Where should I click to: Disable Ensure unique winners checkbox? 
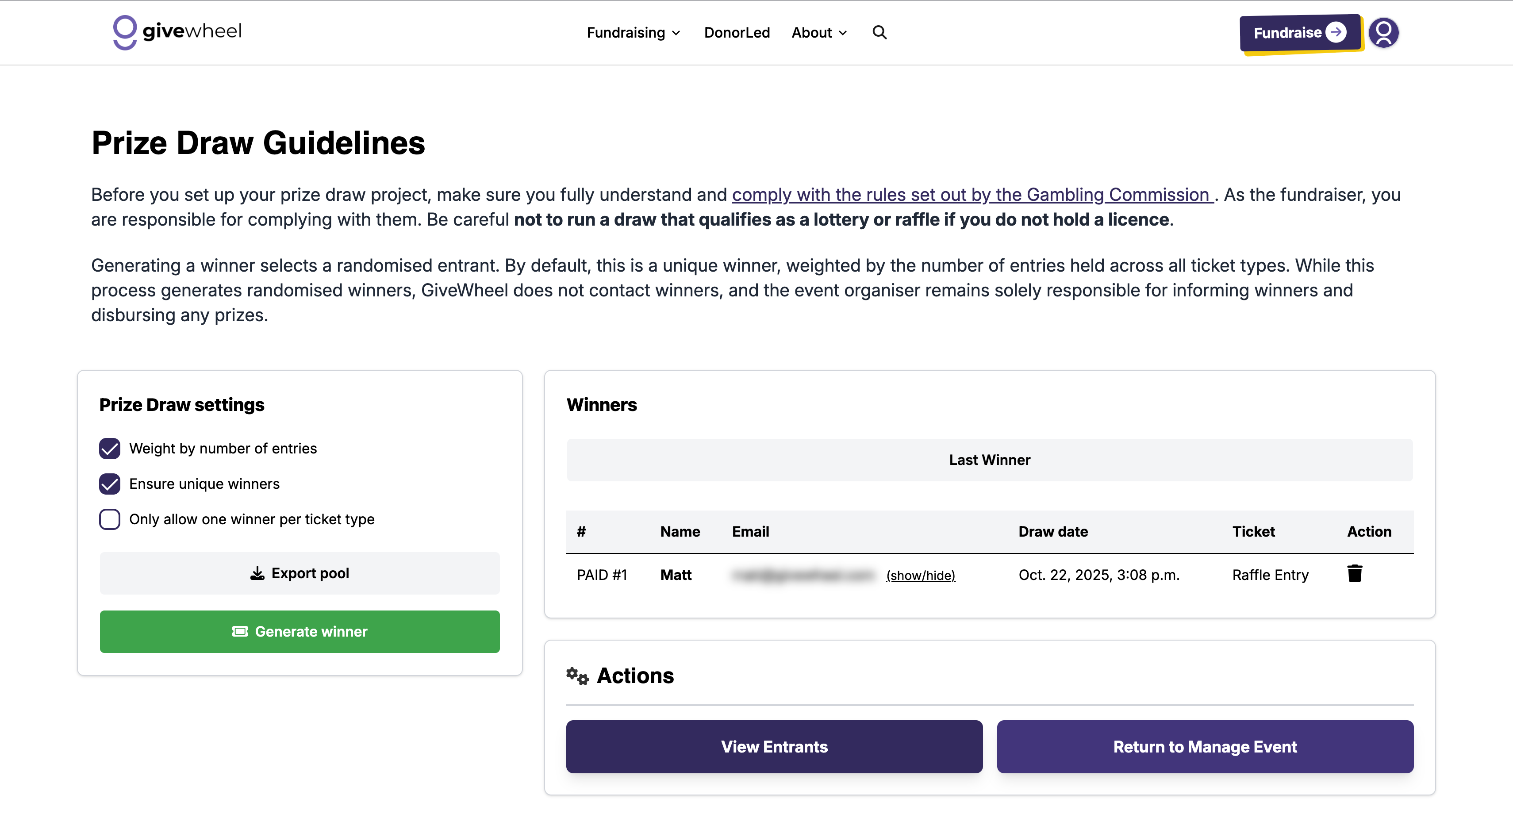110,484
